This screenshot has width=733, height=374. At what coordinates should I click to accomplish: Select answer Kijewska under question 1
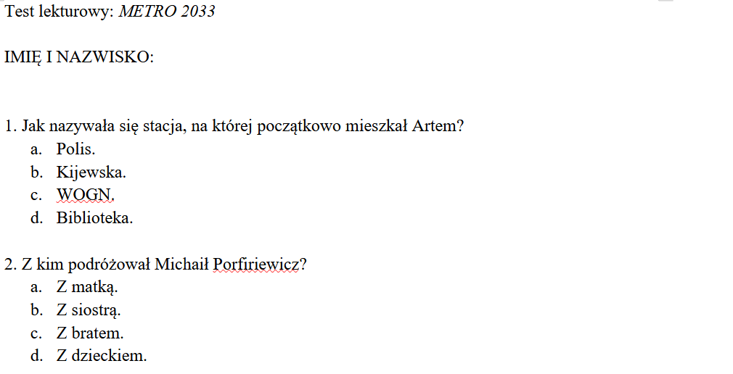click(x=91, y=173)
